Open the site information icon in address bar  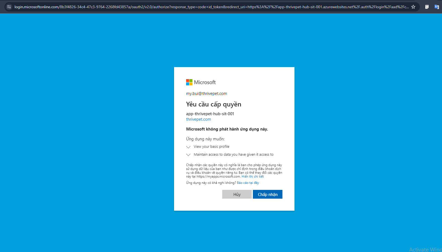tap(9, 7)
